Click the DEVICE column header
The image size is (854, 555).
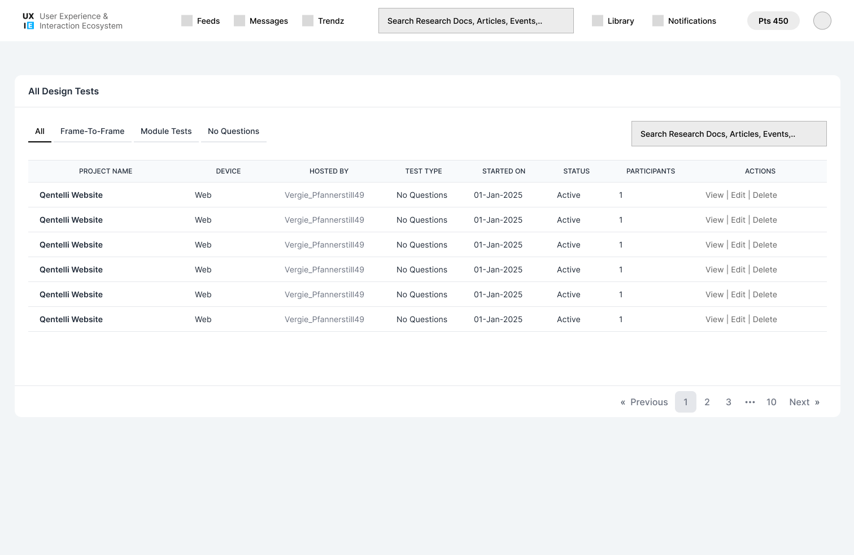[228, 171]
